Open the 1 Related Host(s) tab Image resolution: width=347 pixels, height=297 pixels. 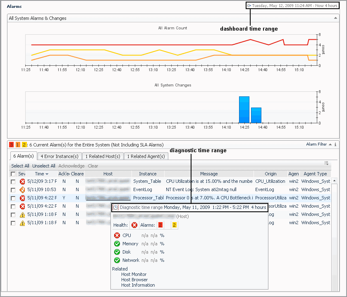(x=103, y=156)
